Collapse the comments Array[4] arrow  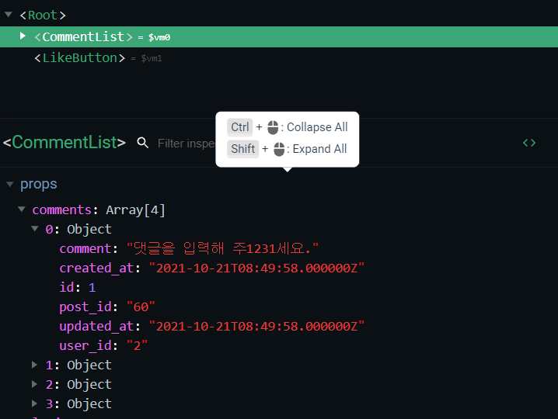[22, 209]
